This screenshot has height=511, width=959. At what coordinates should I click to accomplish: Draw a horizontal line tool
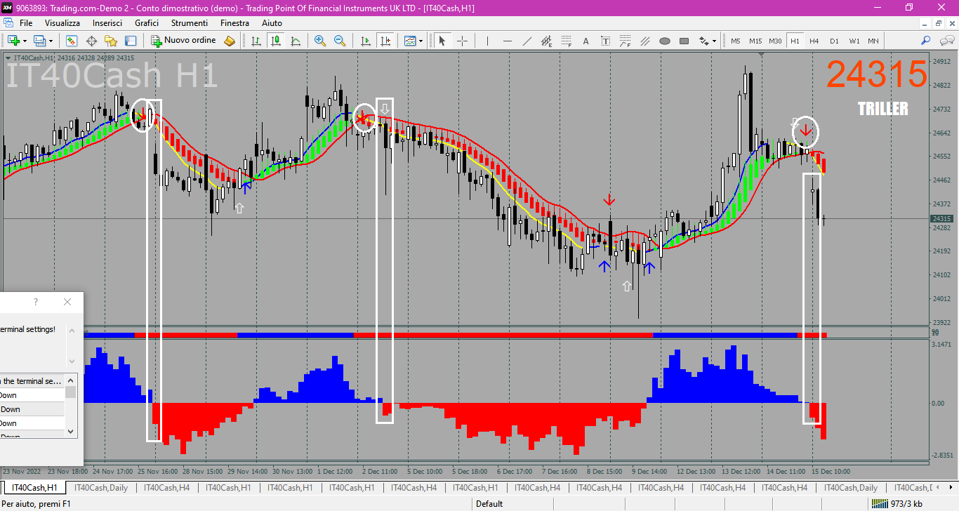(507, 41)
